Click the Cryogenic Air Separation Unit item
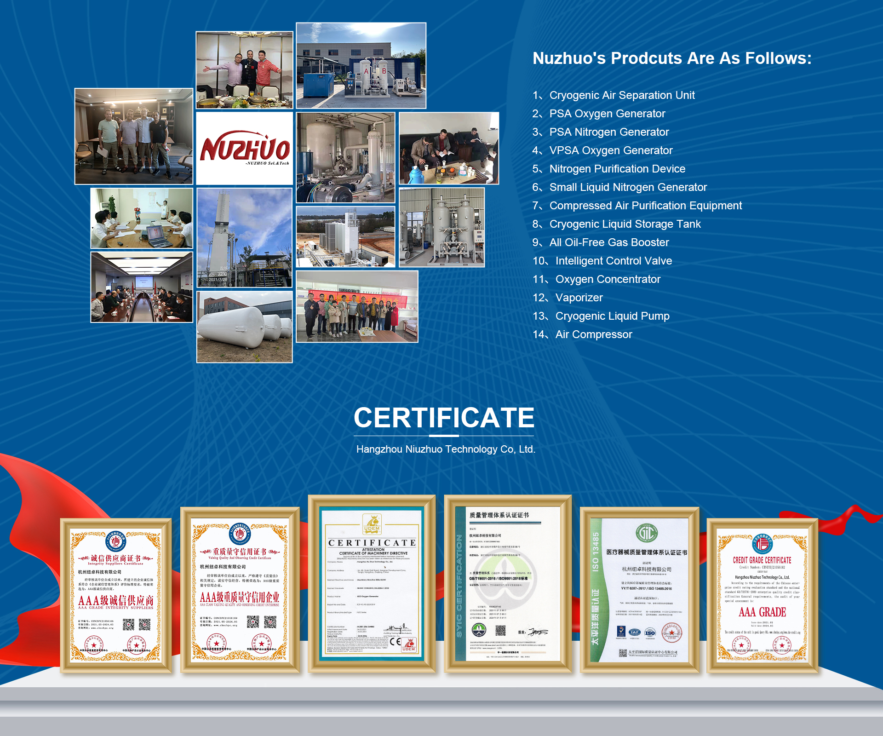Screen dimensions: 883x736 pos(621,95)
